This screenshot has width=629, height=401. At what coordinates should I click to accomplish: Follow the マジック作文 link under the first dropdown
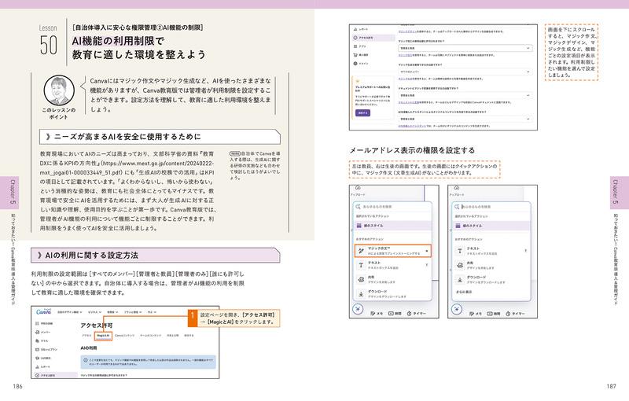click(x=405, y=55)
